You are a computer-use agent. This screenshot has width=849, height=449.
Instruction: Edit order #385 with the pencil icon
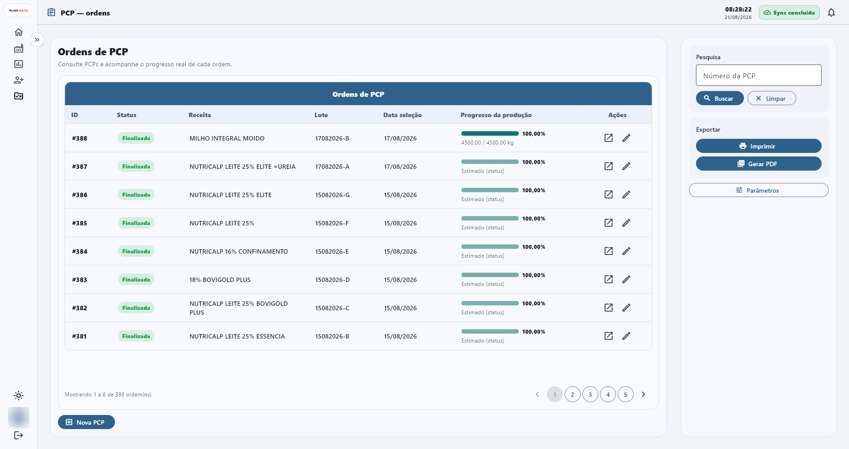click(626, 223)
